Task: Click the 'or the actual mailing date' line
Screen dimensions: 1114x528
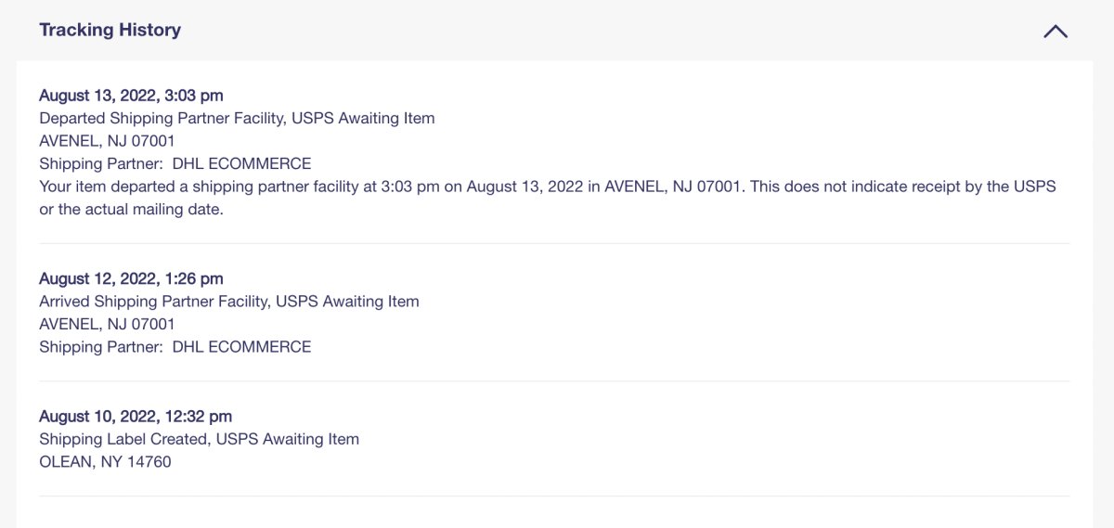Action: pyautogui.click(x=132, y=210)
